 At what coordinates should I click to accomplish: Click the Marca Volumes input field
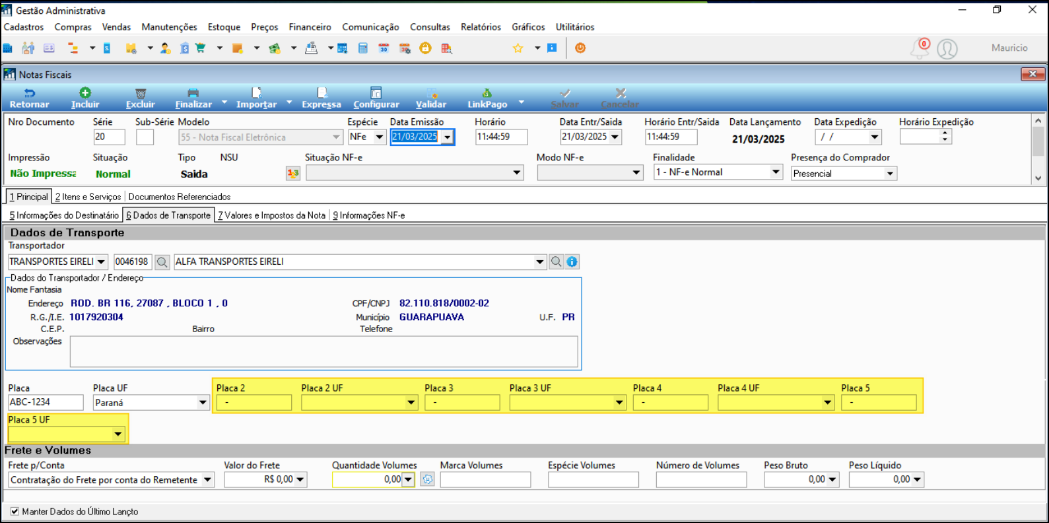[x=485, y=479]
